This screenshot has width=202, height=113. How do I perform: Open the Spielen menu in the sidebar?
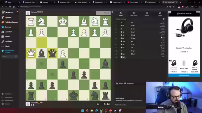(6, 17)
